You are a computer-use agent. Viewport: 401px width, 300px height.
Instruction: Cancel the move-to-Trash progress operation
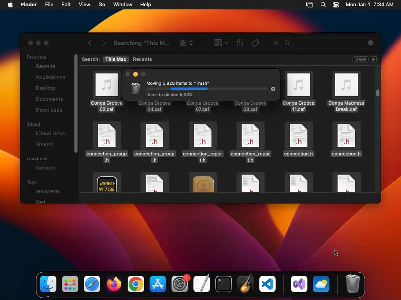tap(273, 89)
